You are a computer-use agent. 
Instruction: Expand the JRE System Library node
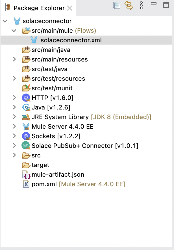pos(15,117)
